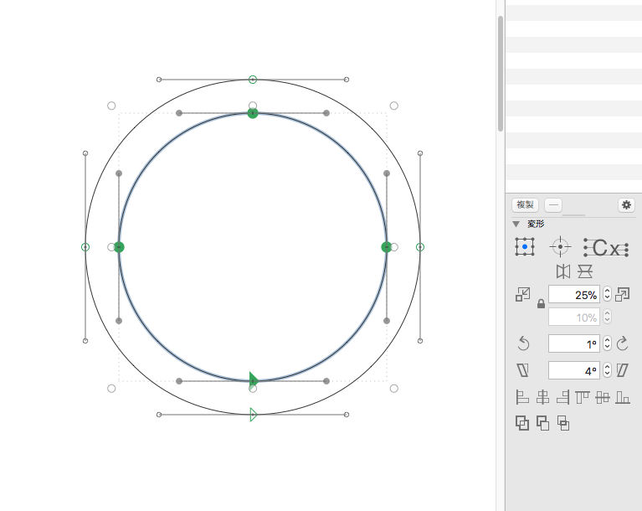Click the minus button beside 複製
642x511 pixels.
(553, 204)
